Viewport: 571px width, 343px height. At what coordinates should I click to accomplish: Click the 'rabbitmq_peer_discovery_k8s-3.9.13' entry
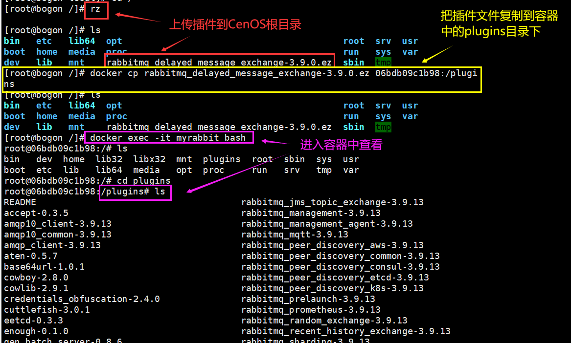click(x=333, y=288)
